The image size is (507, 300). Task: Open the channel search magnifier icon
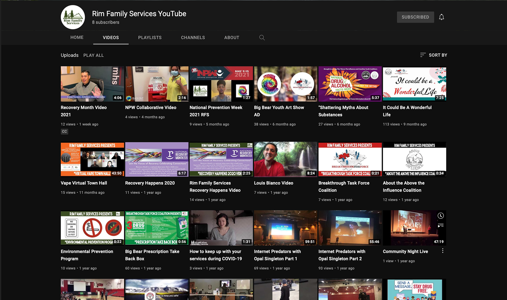pos(262,37)
